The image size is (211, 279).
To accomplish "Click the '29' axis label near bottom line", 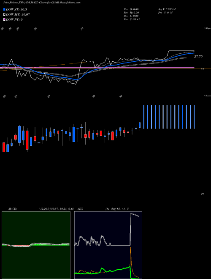I will (x=202, y=194).
